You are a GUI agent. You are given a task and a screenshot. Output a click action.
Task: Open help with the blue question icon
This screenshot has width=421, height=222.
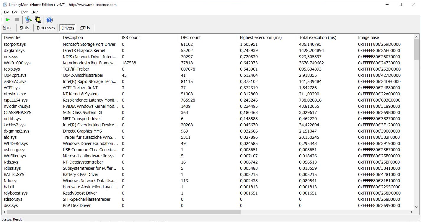pos(49,20)
